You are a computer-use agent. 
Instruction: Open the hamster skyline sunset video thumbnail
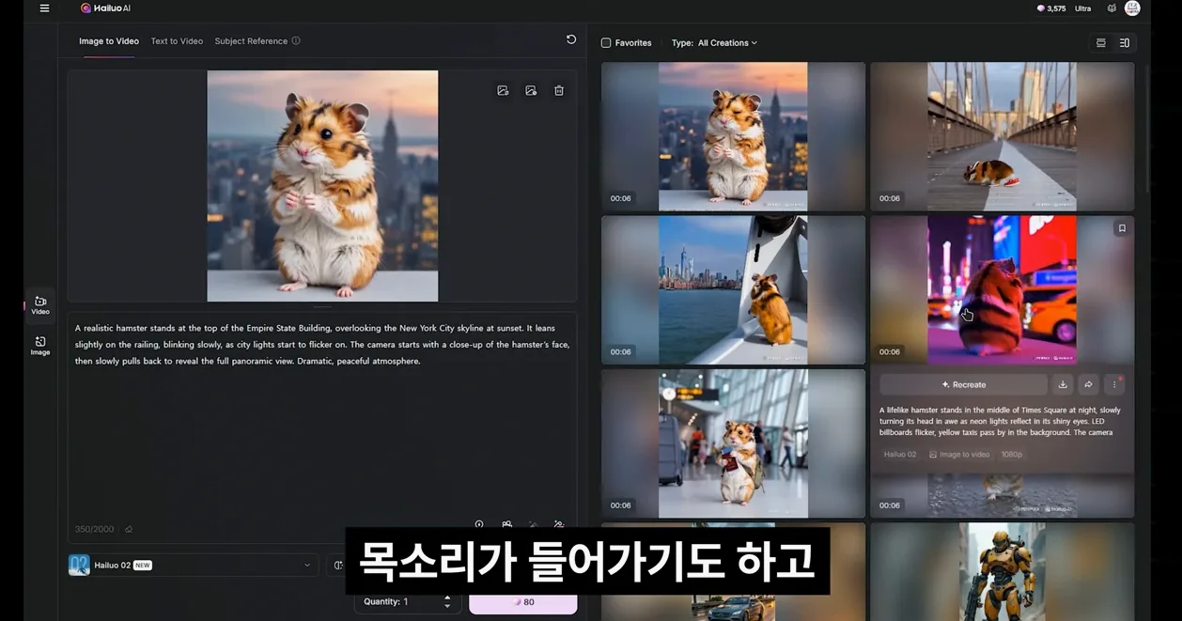coord(733,136)
